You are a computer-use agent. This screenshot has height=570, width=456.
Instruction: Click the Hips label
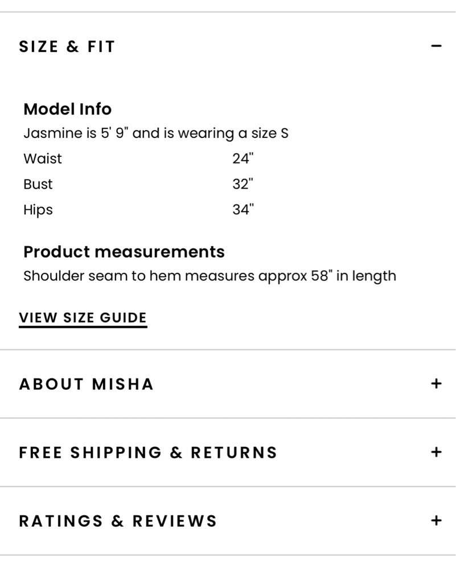[x=38, y=210]
